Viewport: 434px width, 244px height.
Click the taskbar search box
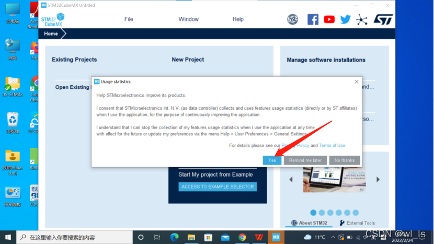(x=74, y=237)
